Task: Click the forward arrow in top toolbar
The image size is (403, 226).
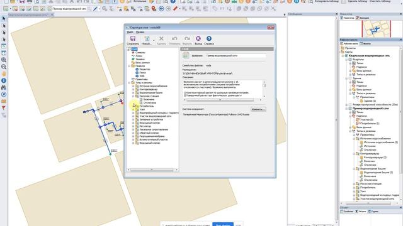Action: point(168,9)
